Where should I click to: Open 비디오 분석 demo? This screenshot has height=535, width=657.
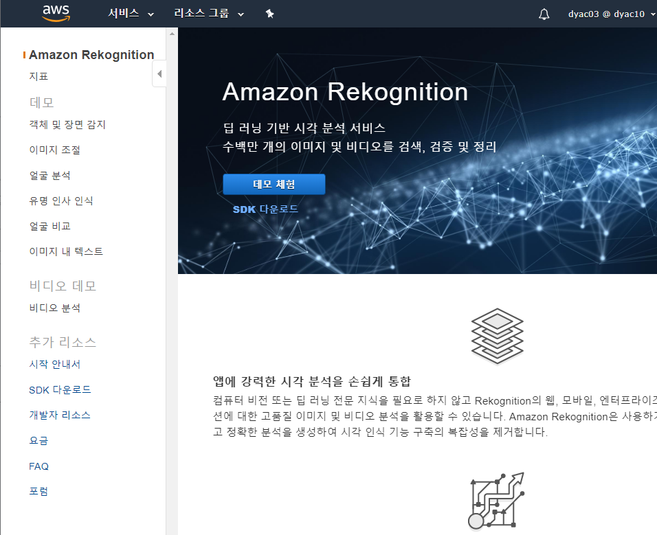point(54,308)
